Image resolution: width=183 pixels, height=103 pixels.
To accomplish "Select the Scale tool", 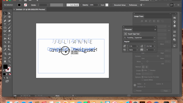I will [x=9, y=35].
